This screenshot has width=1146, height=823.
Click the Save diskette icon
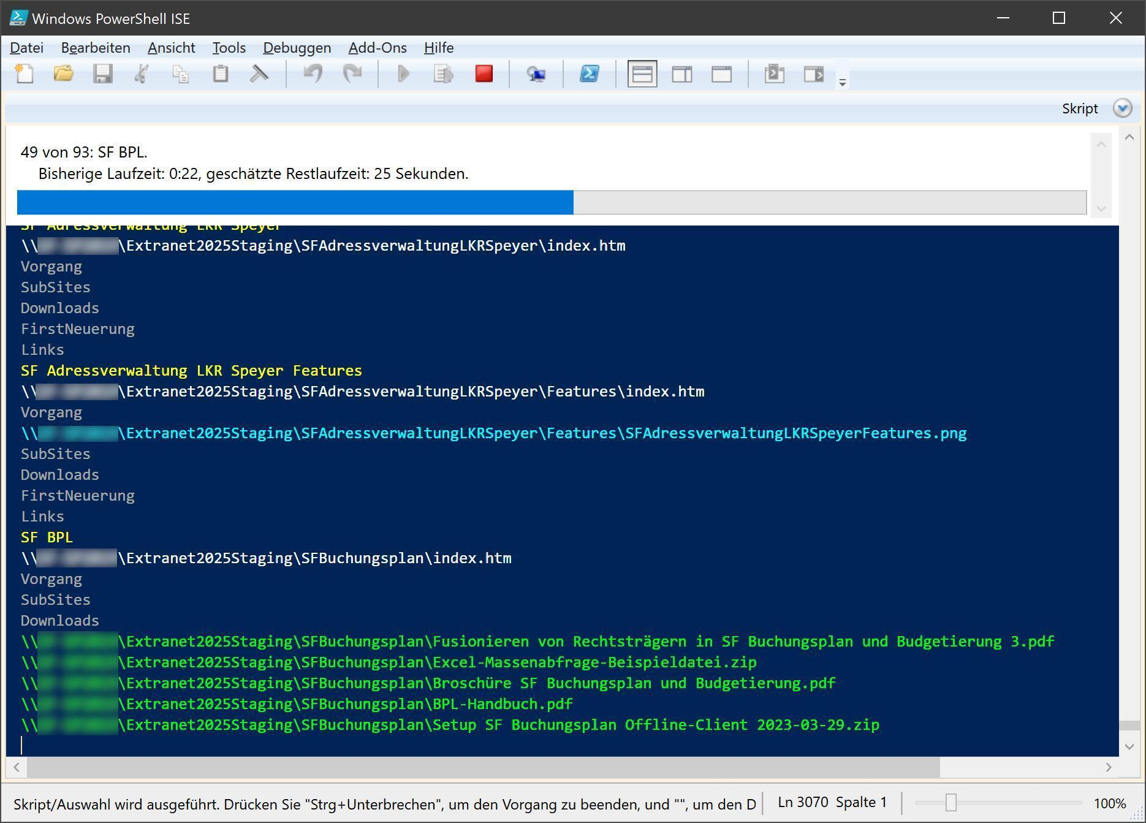tap(103, 74)
